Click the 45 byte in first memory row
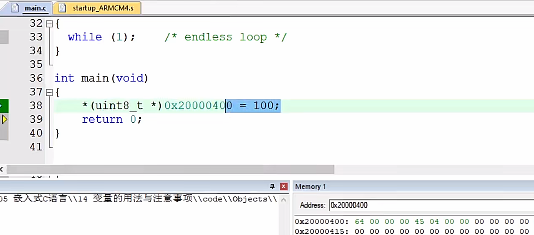This screenshot has height=235, width=534. point(420,221)
